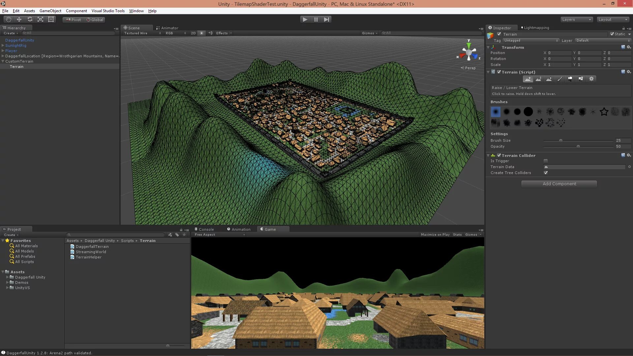Image resolution: width=633 pixels, height=356 pixels.
Task: Select the Move transform tool
Action: pos(19,19)
